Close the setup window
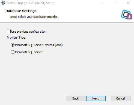The width and height of the screenshot is (134, 105). [128, 3]
